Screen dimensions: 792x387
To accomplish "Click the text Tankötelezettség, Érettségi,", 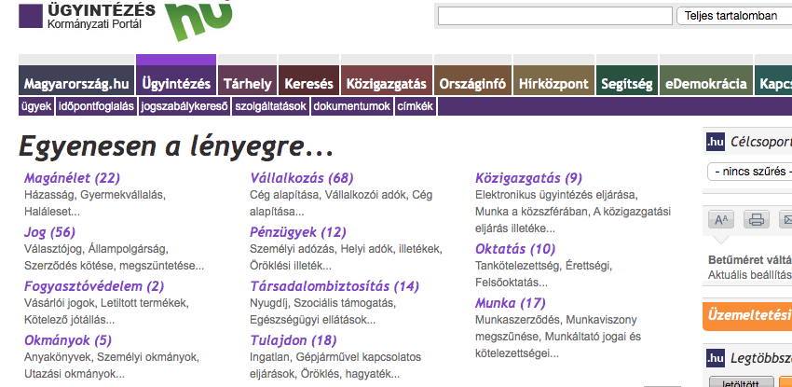I will click(x=543, y=265).
